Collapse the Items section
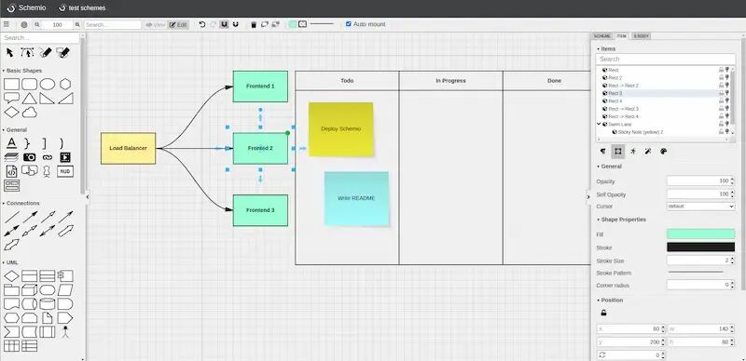 click(x=607, y=48)
